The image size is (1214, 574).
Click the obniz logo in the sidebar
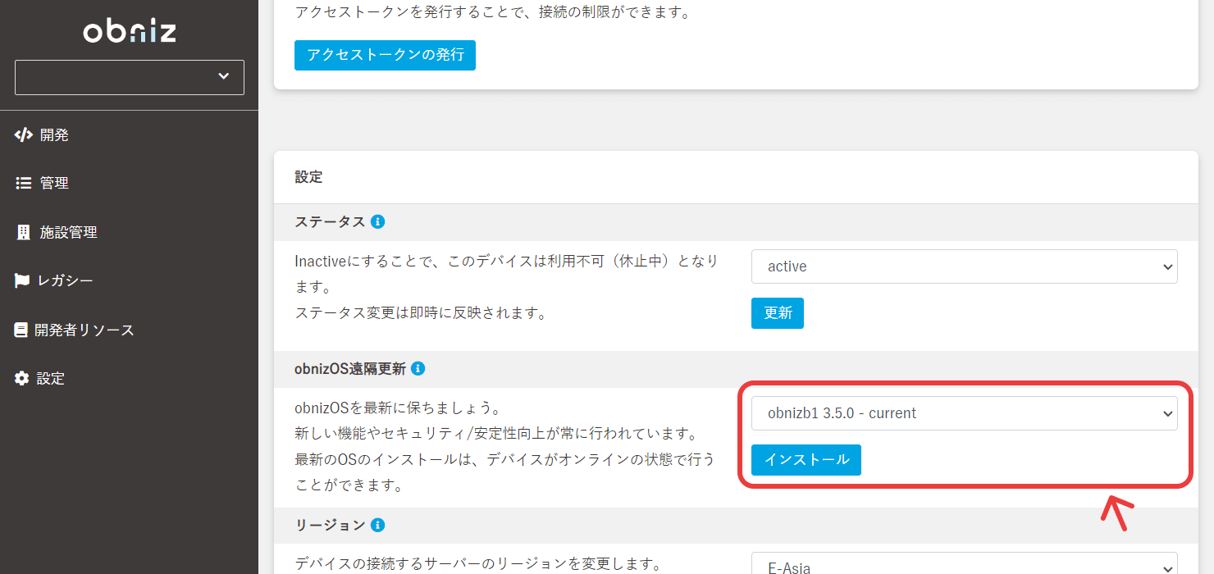pos(130,32)
